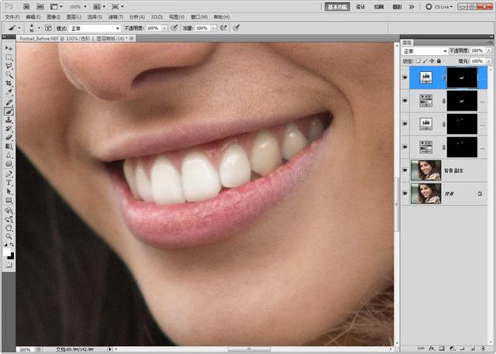The width and height of the screenshot is (496, 354).
Task: Hide the fourth adjustment layer
Action: [x=405, y=147]
